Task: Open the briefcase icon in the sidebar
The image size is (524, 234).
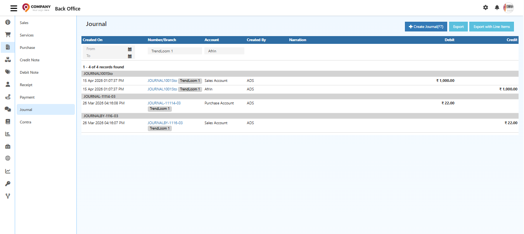Action: coord(7,146)
